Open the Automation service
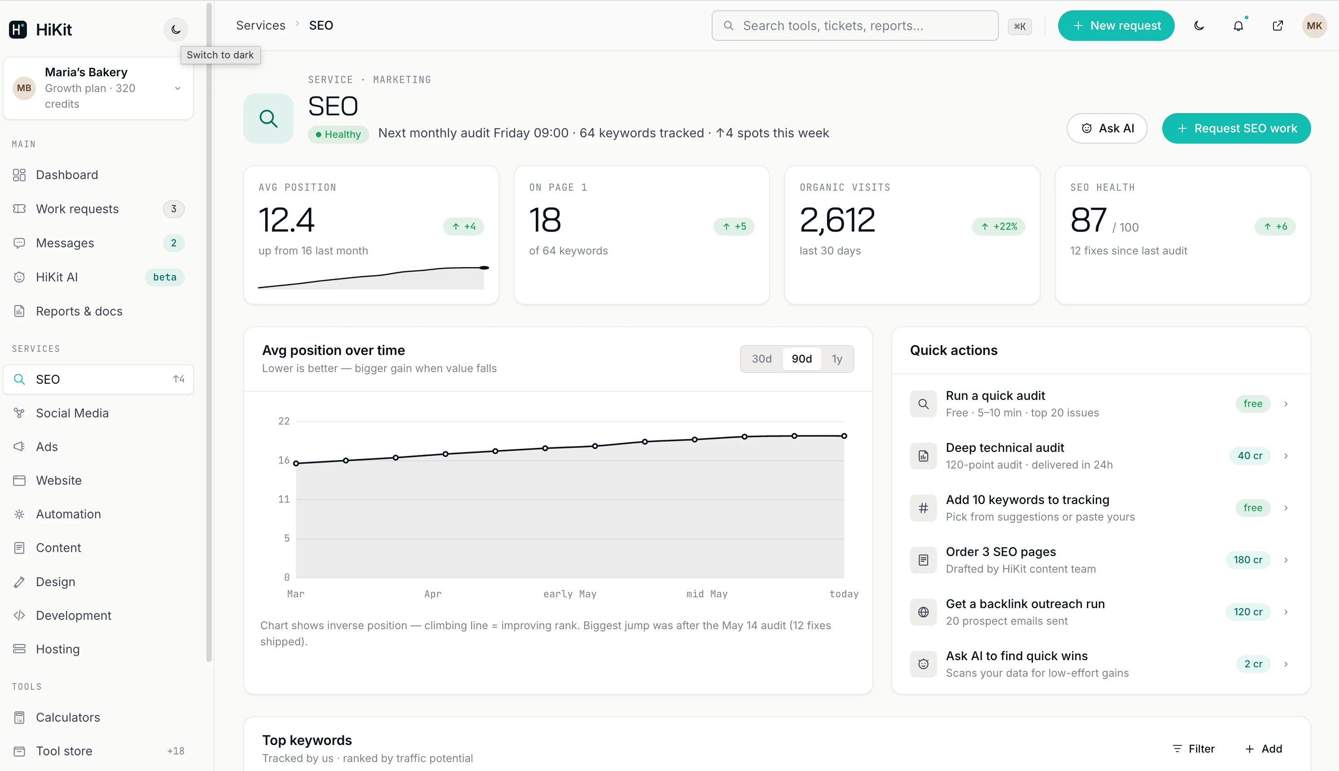Screen dimensions: 1339x771 (98, 514)
